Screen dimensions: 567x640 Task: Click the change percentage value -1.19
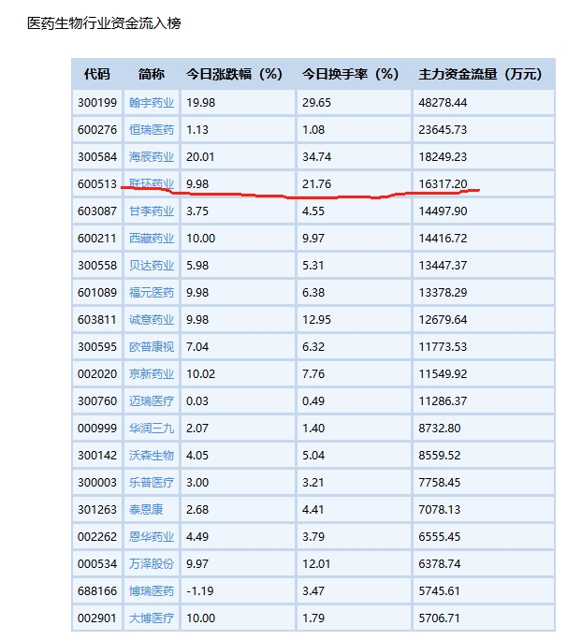tap(199, 591)
